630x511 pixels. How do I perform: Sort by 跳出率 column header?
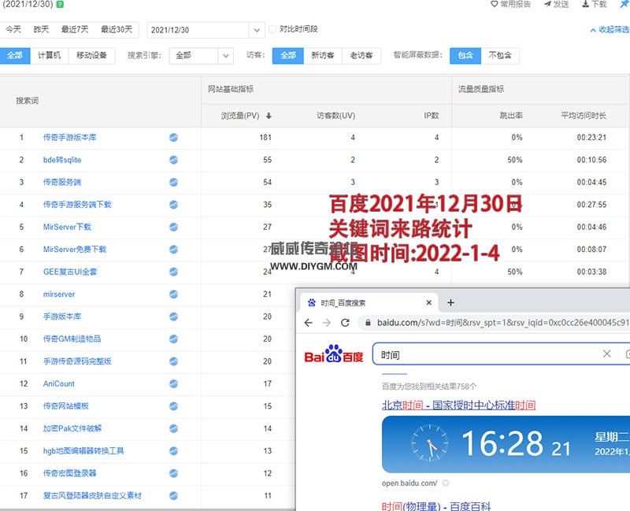pos(511,116)
